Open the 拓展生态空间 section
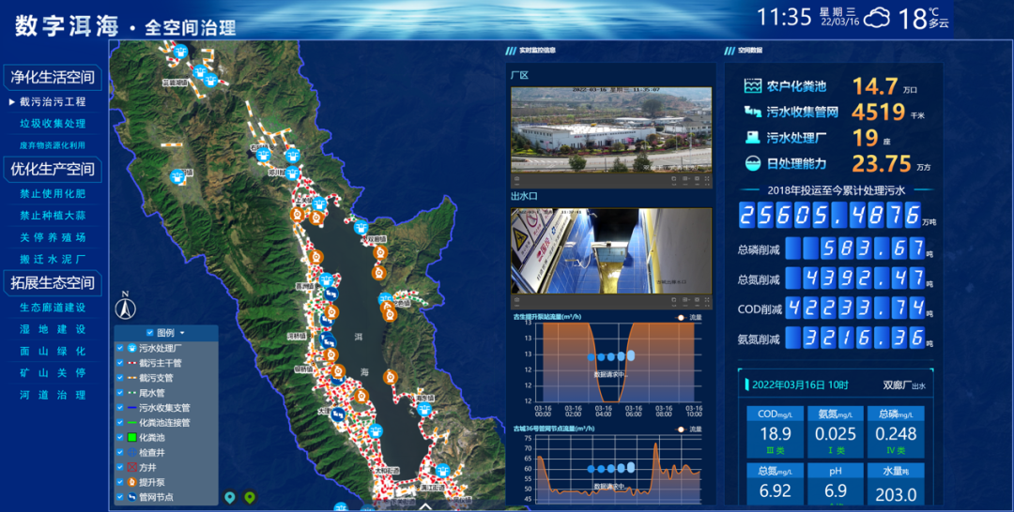The height and width of the screenshot is (512, 1014). (x=53, y=282)
